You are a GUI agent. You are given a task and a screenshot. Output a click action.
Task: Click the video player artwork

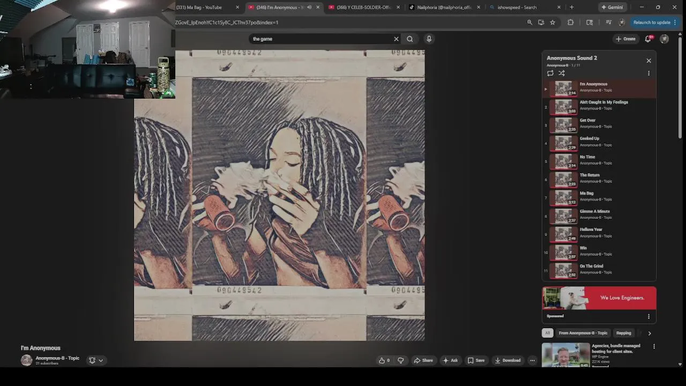[x=279, y=196]
